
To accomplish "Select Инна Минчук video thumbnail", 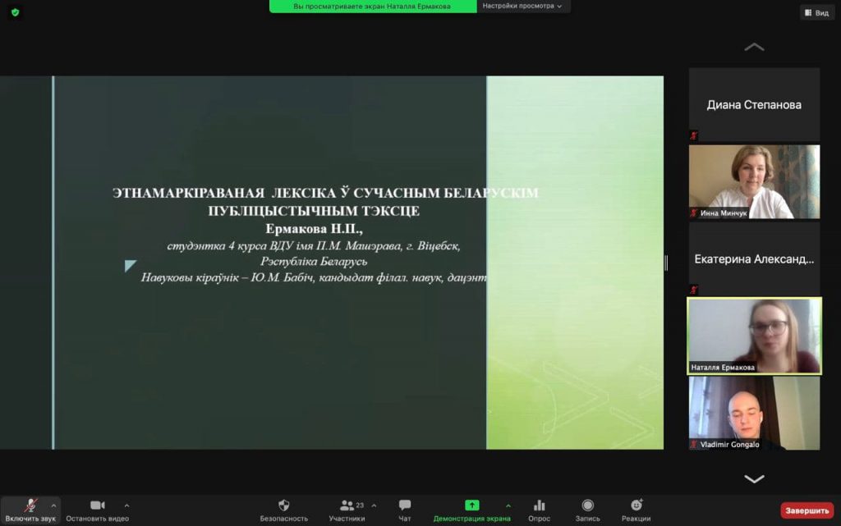I will pyautogui.click(x=754, y=181).
